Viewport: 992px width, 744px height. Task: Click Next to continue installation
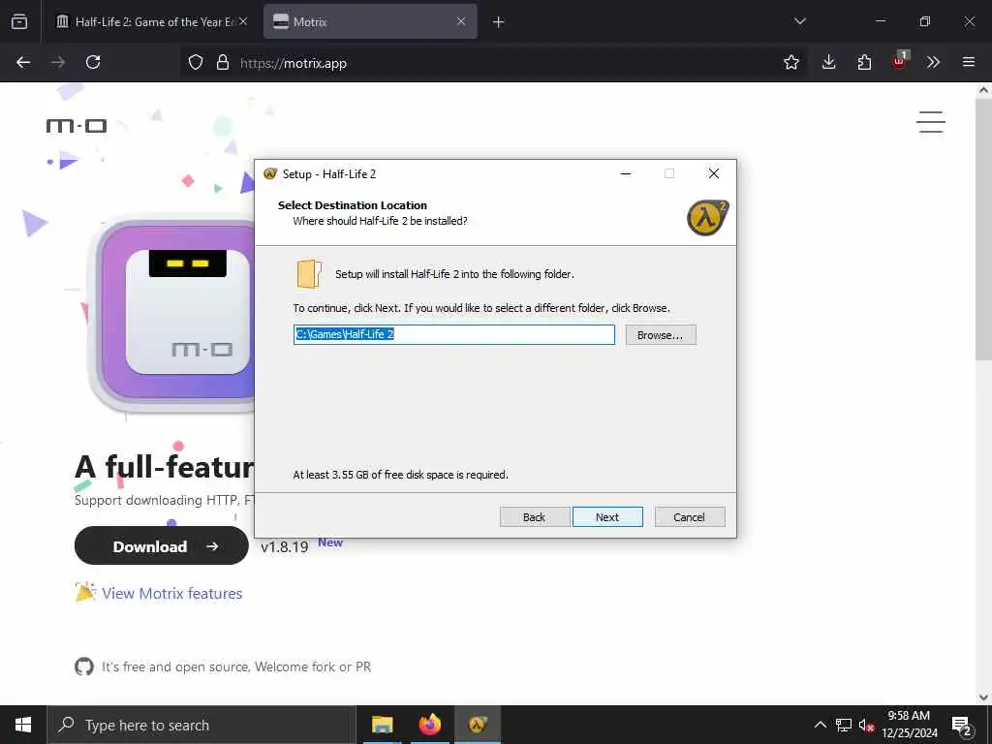607,517
